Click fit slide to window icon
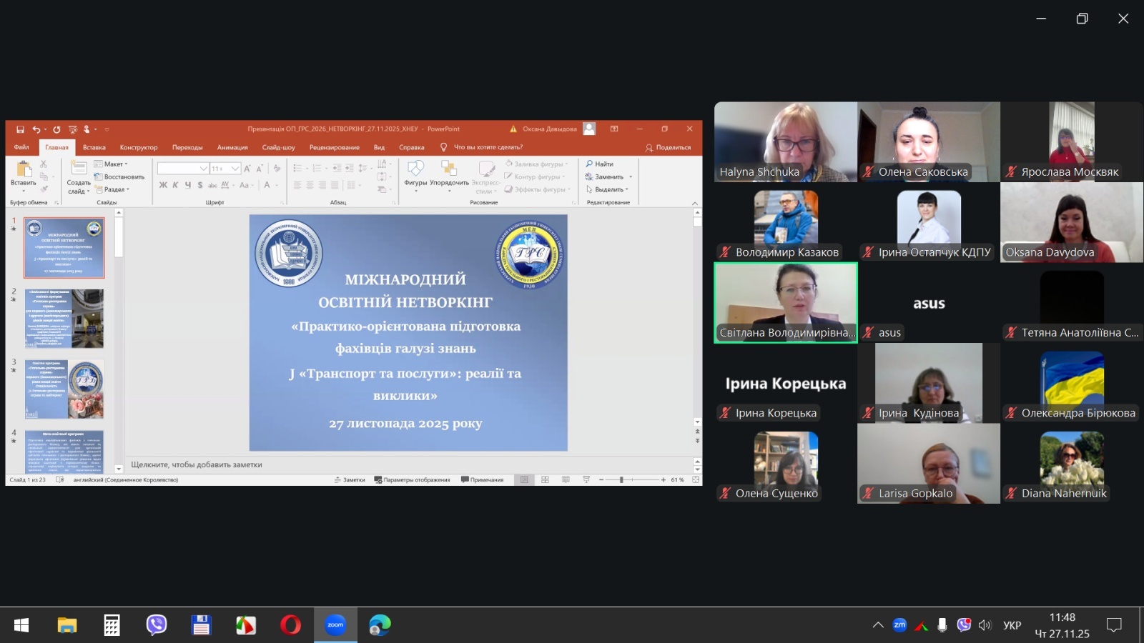The width and height of the screenshot is (1144, 643). 696,480
